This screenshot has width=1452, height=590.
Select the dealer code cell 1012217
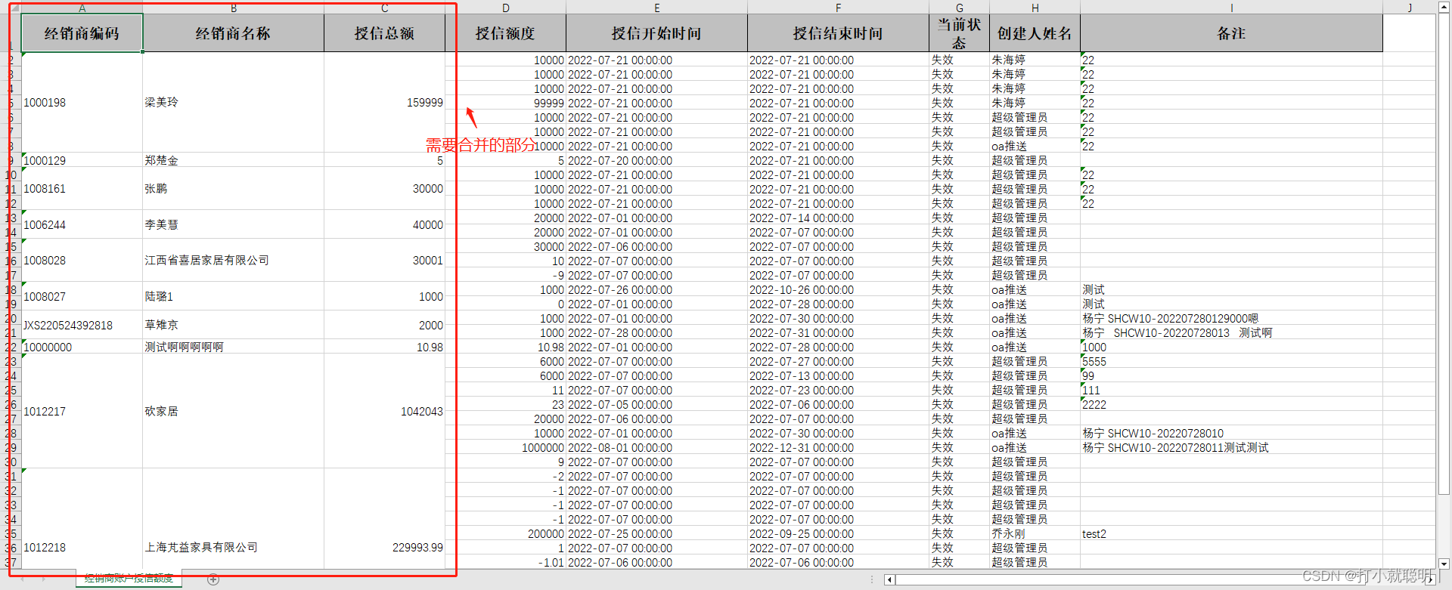pyautogui.click(x=82, y=412)
